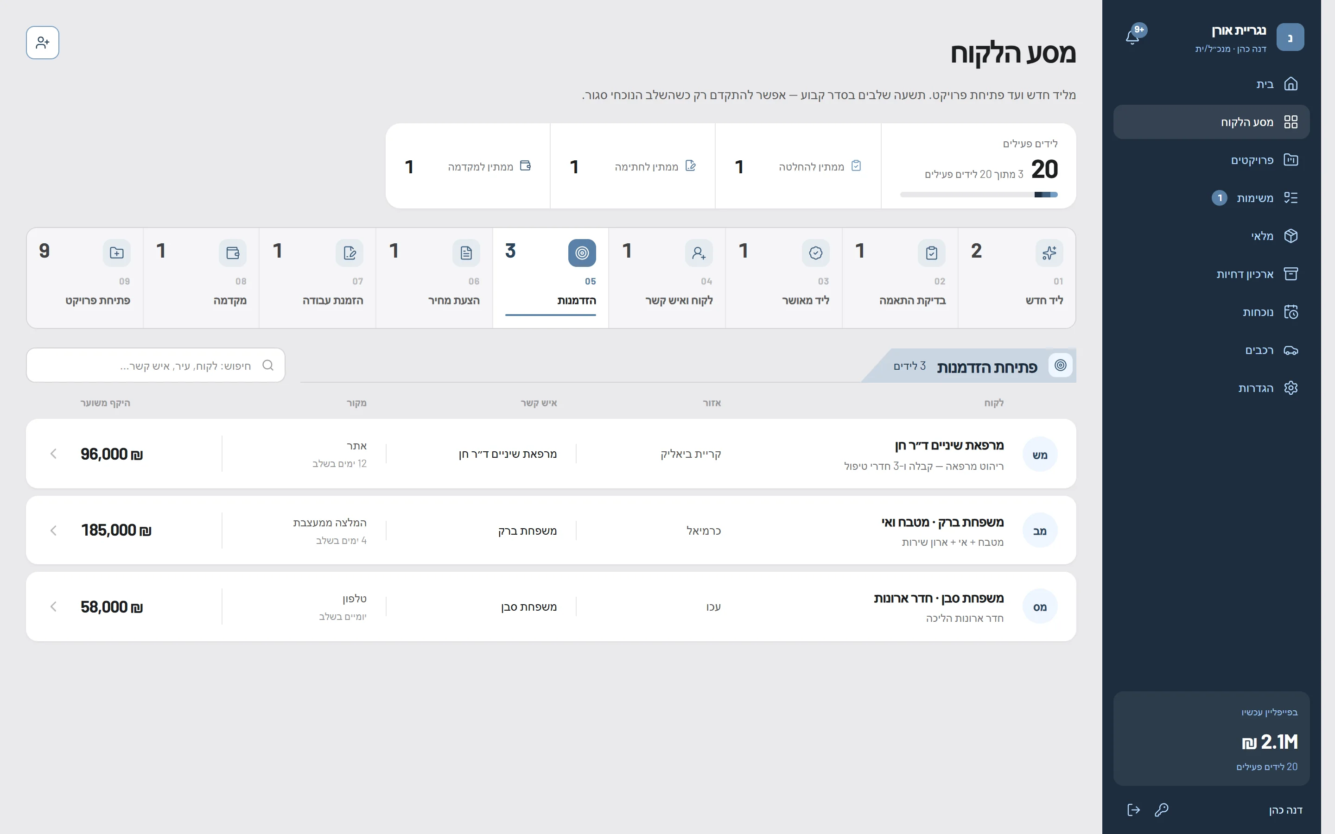This screenshot has width=1335, height=834.
Task: Click the משימות badge showing 1
Action: (x=1220, y=197)
